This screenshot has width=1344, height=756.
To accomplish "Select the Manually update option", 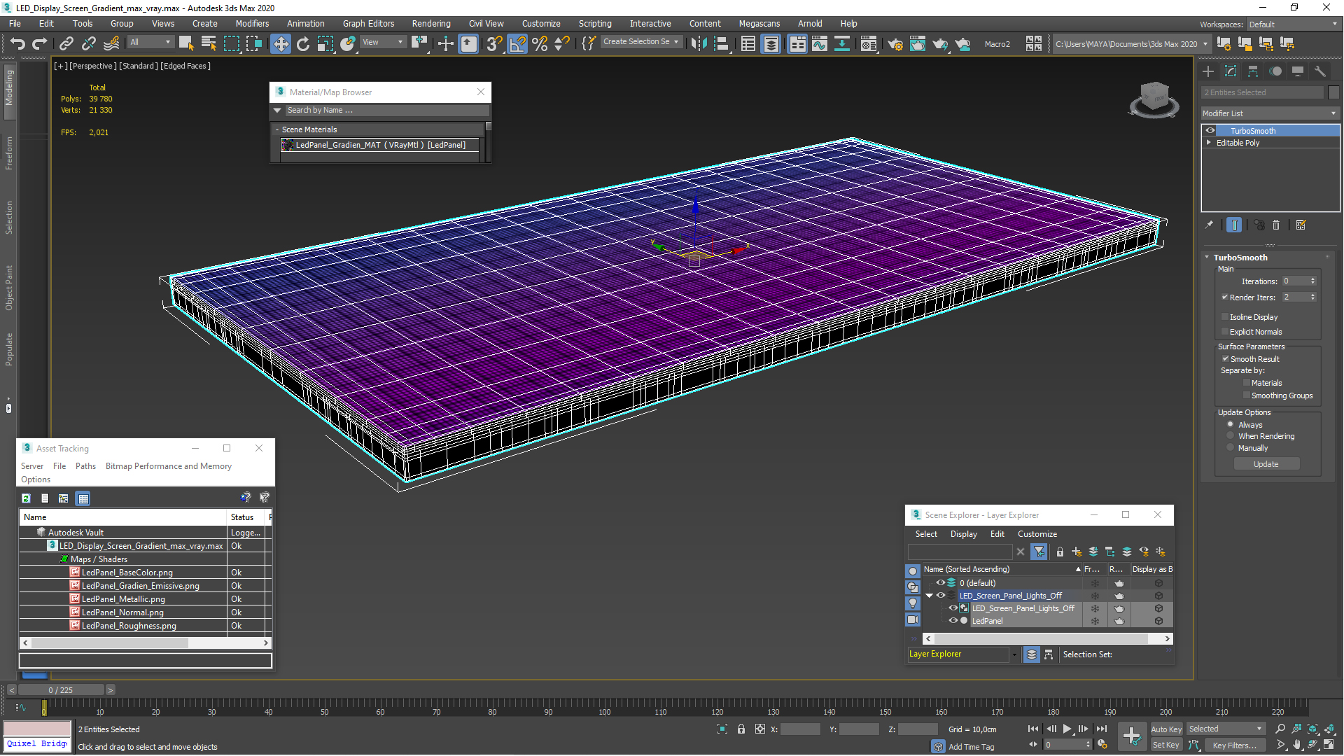I will pyautogui.click(x=1230, y=447).
